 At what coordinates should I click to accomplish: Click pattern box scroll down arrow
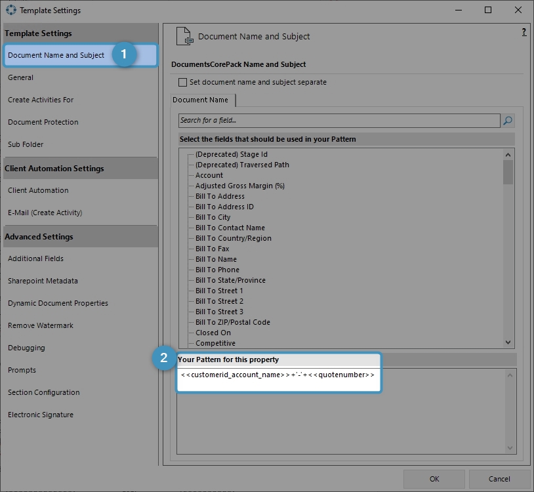coord(510,448)
